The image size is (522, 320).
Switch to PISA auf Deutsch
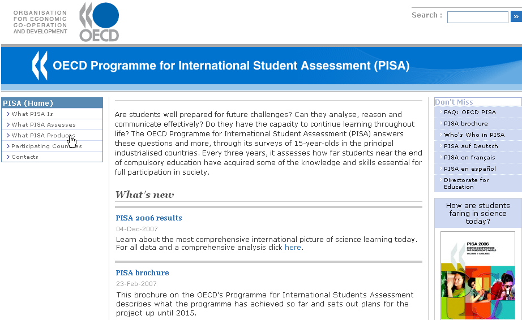tap(471, 146)
